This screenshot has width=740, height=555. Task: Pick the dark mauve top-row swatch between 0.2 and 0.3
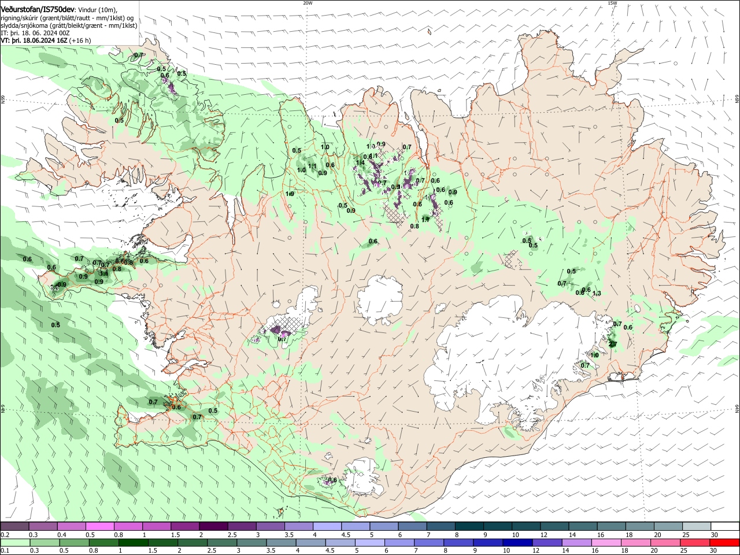pos(15,527)
